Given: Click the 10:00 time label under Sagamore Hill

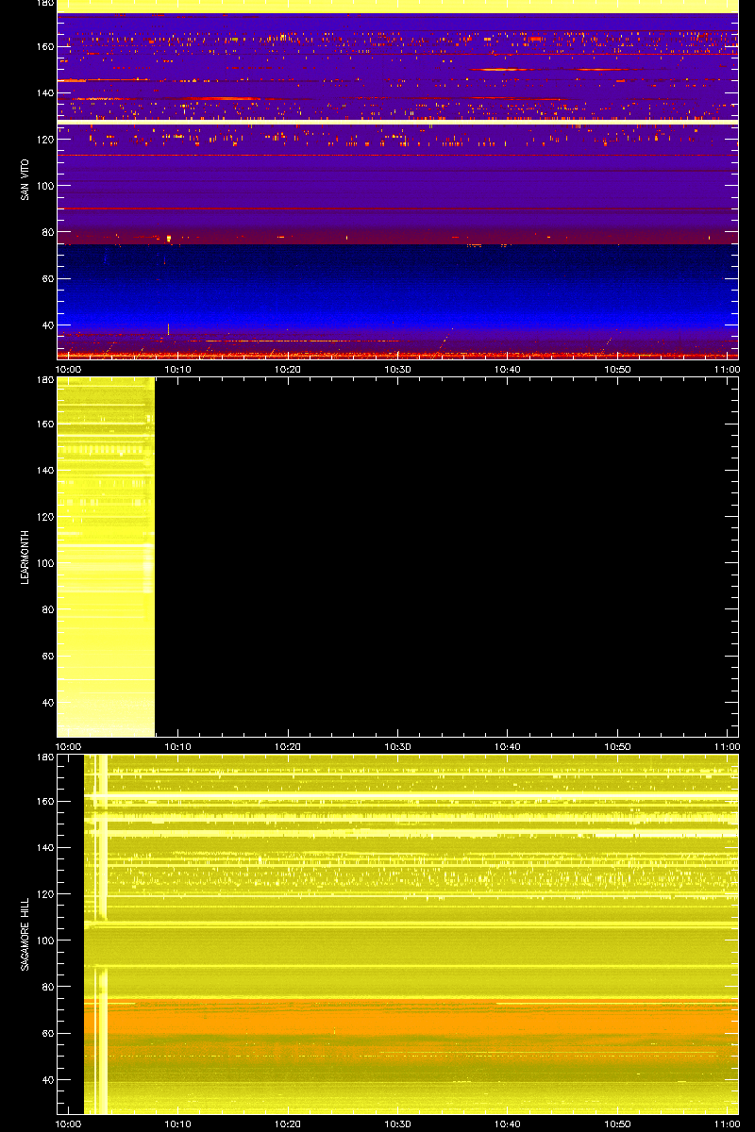Looking at the screenshot, I should (x=69, y=1124).
